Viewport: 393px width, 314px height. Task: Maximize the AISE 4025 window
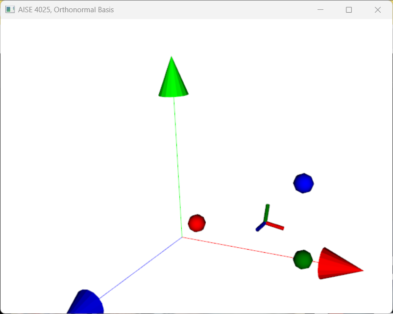tap(349, 9)
